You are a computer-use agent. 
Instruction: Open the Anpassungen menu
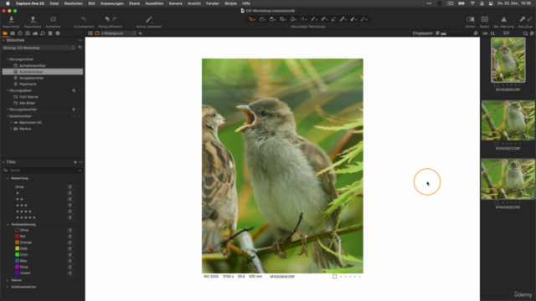click(111, 3)
